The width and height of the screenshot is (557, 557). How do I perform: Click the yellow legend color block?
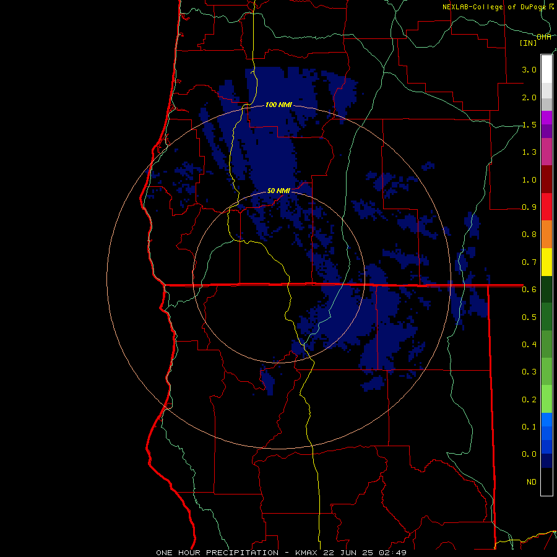coord(546,262)
